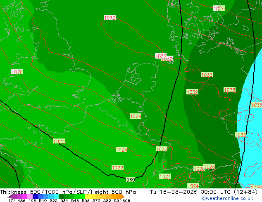Click the 1026 label in top-right corner
Image resolution: width=262 pixels, height=202 pixels.
(x=219, y=8)
